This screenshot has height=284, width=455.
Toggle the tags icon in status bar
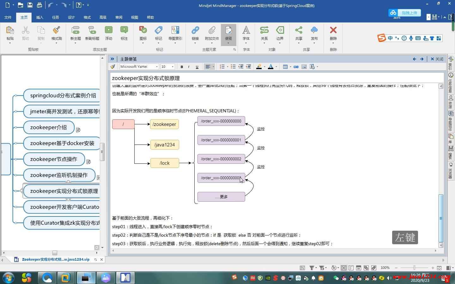point(374,268)
